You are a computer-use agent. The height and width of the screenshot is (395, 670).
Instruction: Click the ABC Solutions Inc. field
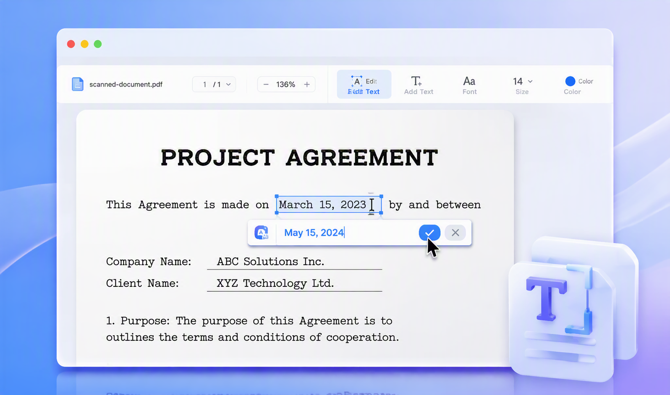pyautogui.click(x=295, y=261)
